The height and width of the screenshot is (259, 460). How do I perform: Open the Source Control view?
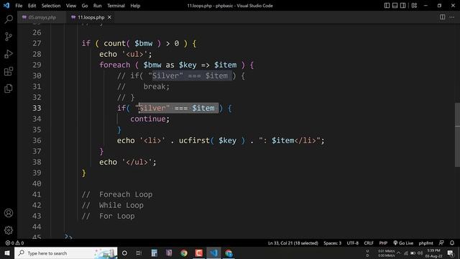tap(9, 37)
